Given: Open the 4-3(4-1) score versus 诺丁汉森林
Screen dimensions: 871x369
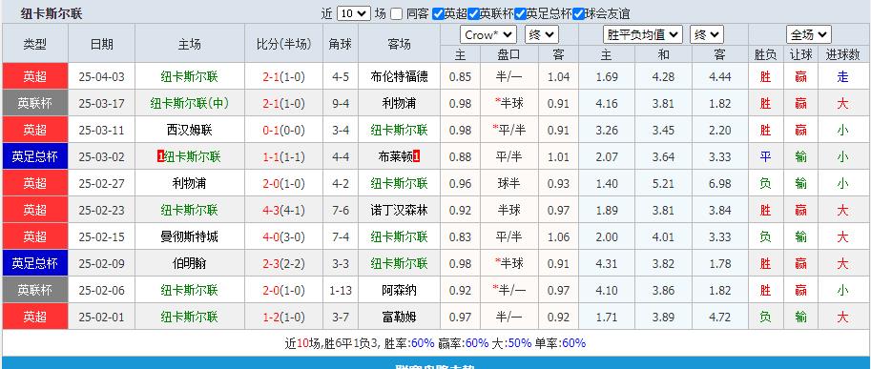Looking at the screenshot, I should (284, 211).
